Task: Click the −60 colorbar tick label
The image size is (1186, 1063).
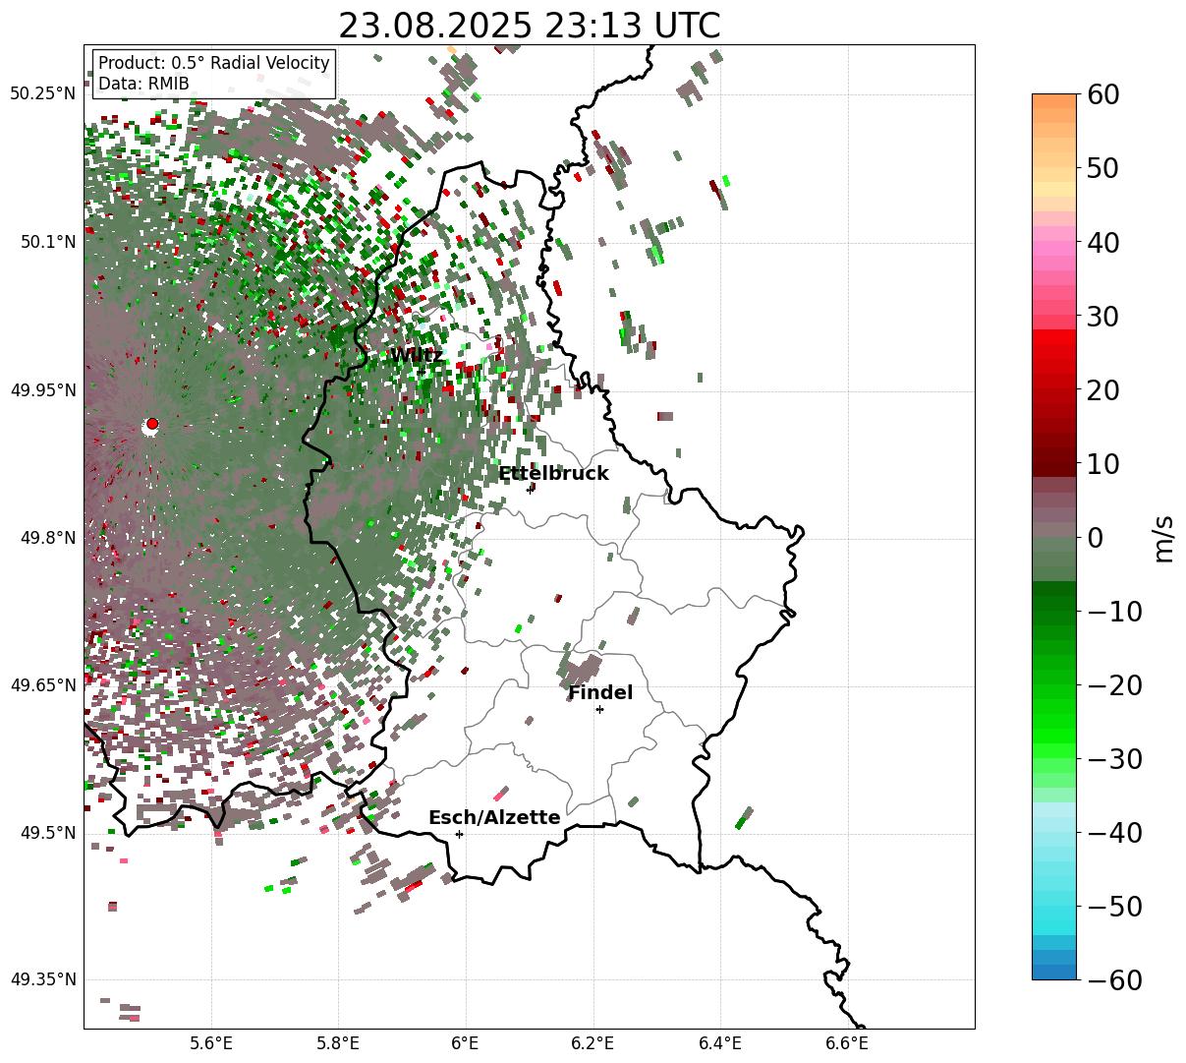Action: (1114, 980)
